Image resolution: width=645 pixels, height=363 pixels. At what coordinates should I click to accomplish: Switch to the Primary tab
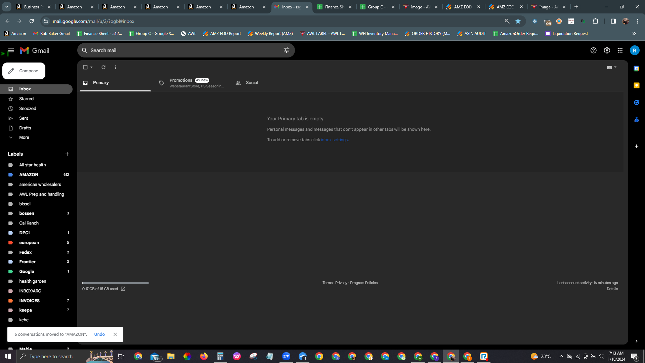coord(115,83)
